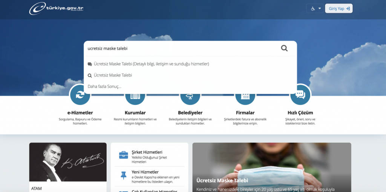Click the Yeni Hizmetler pin icon
The width and height of the screenshot is (386, 192).
tap(123, 175)
